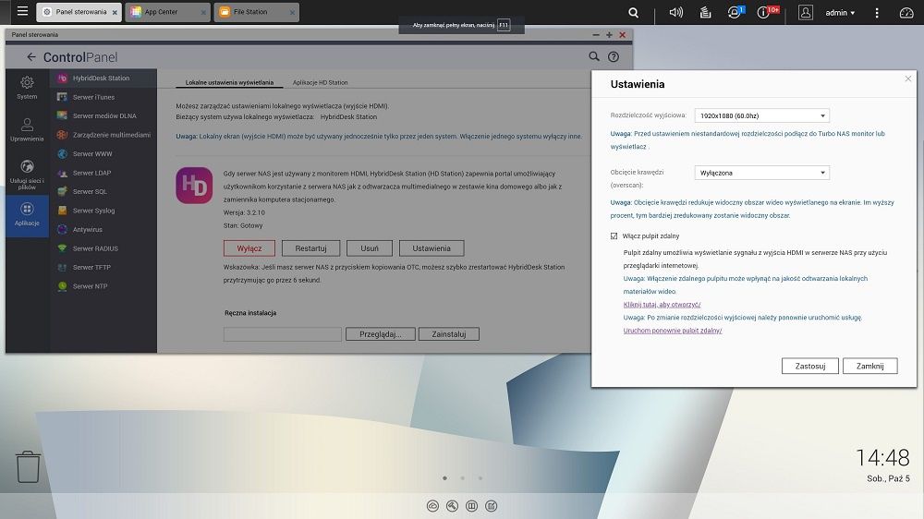
Task: Click the Usuń button
Action: pyautogui.click(x=370, y=248)
